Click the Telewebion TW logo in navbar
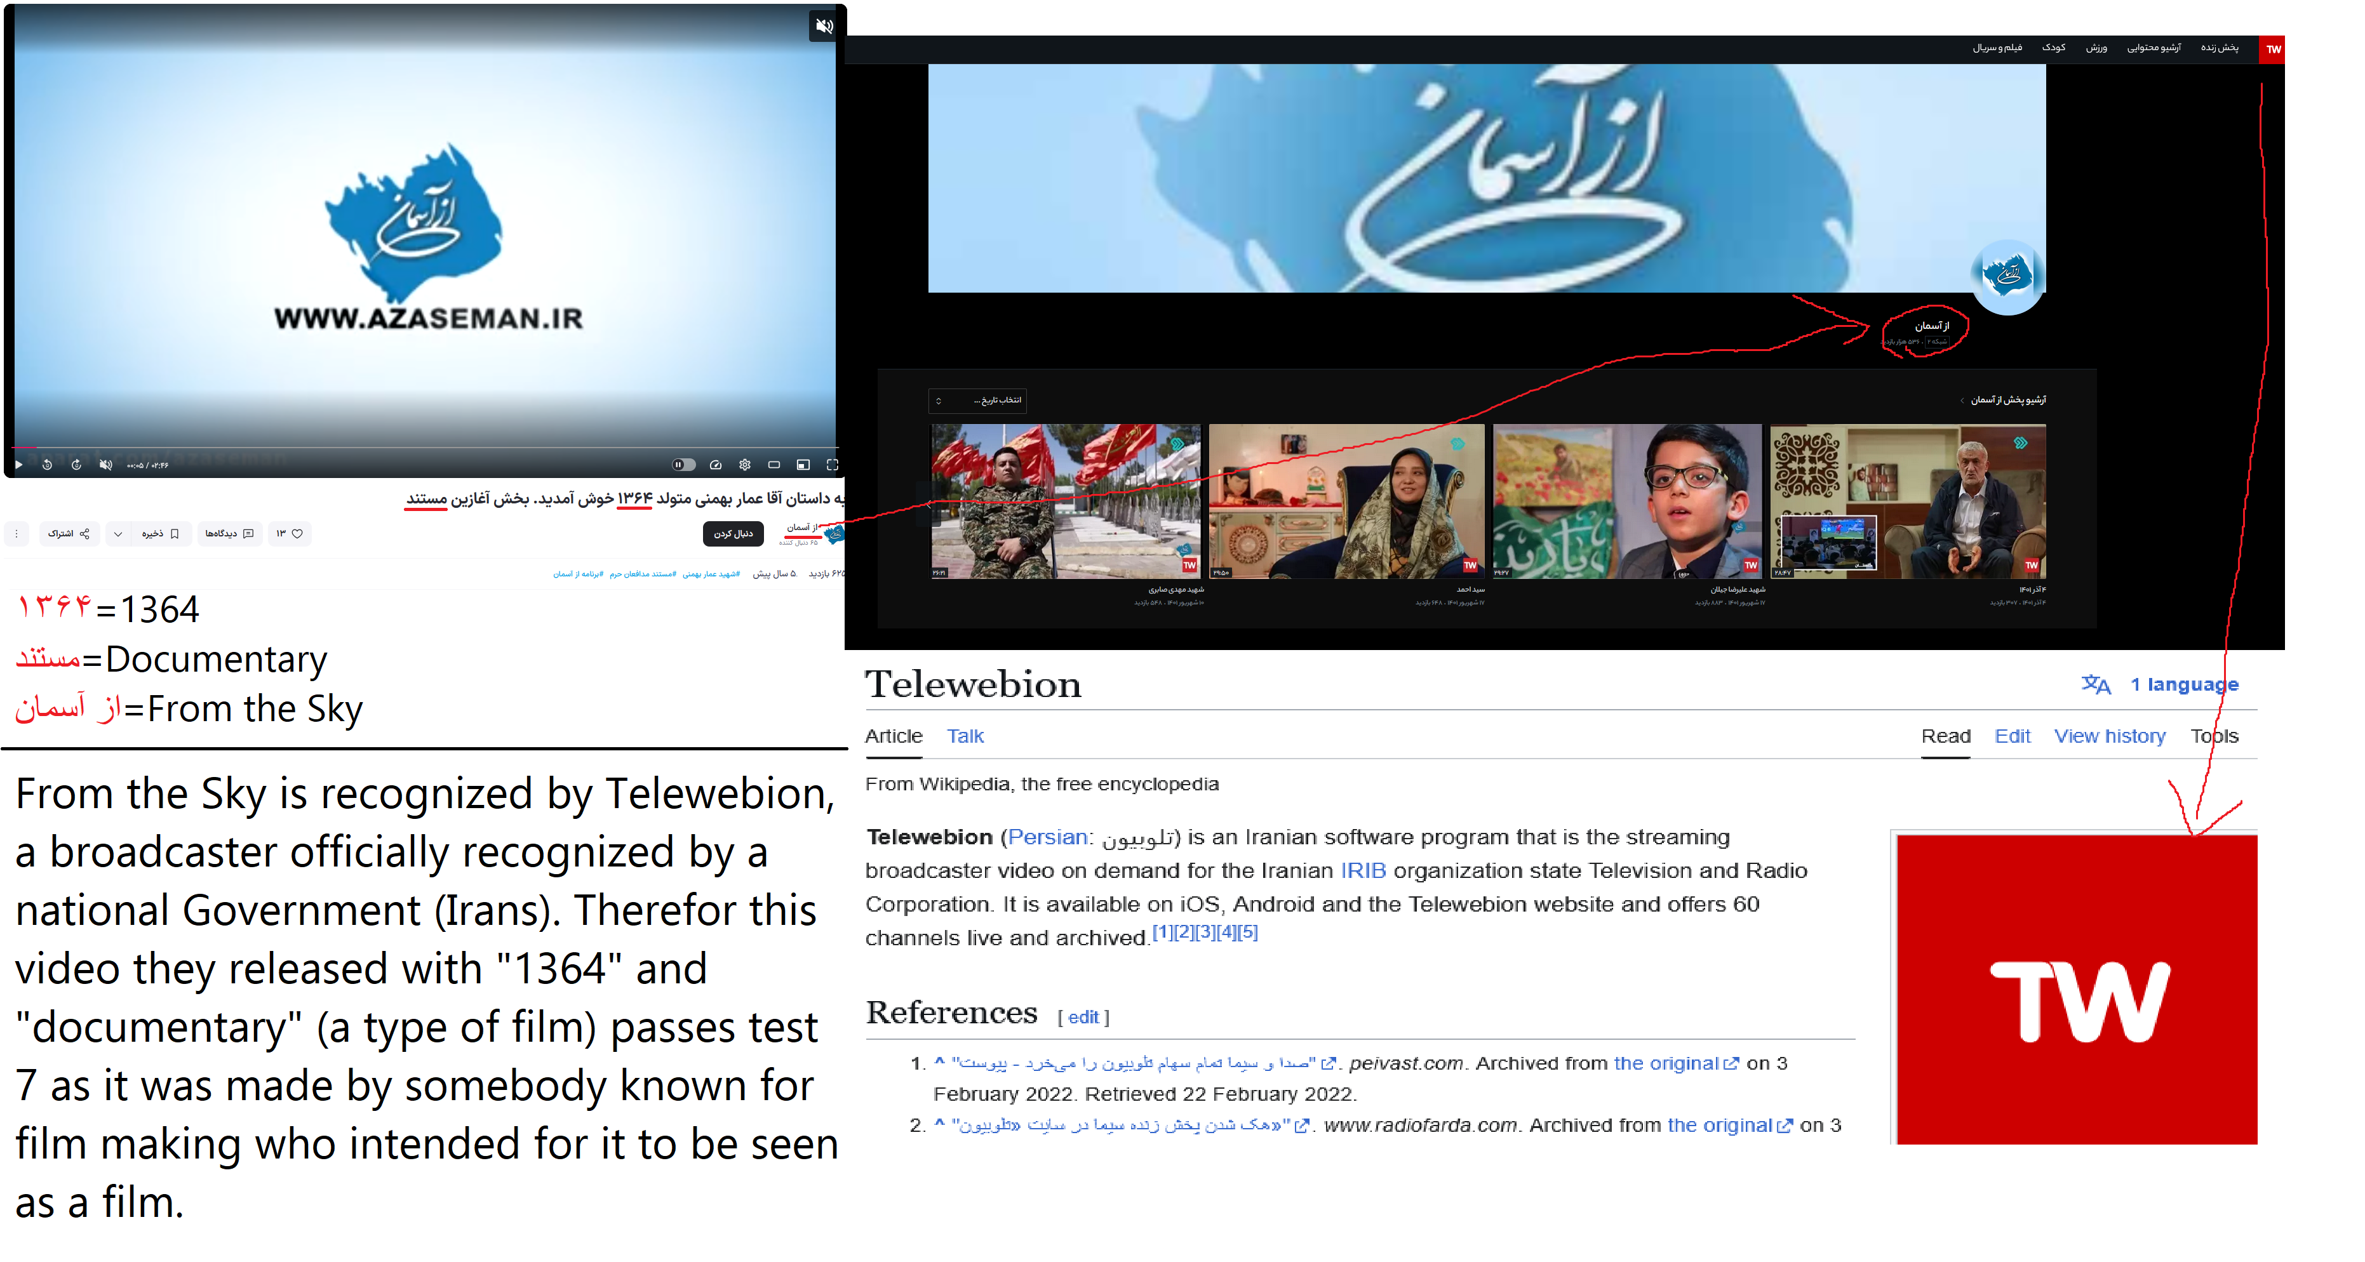Viewport: 2365px width, 1262px height. pyautogui.click(x=2272, y=49)
